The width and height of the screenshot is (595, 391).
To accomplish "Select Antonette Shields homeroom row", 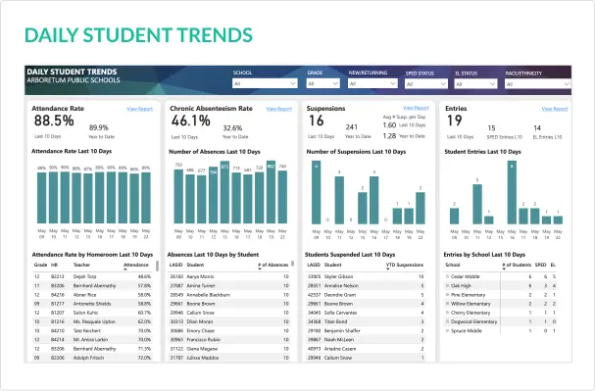I will tap(92, 304).
